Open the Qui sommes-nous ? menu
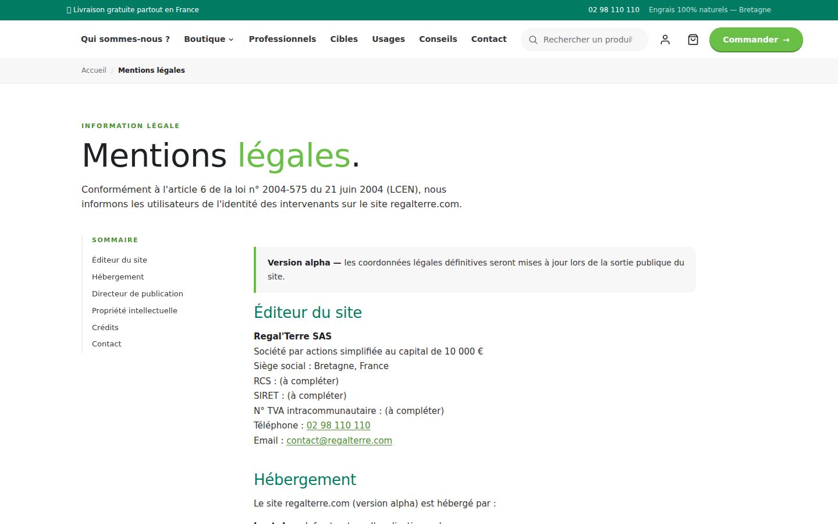 tap(125, 39)
